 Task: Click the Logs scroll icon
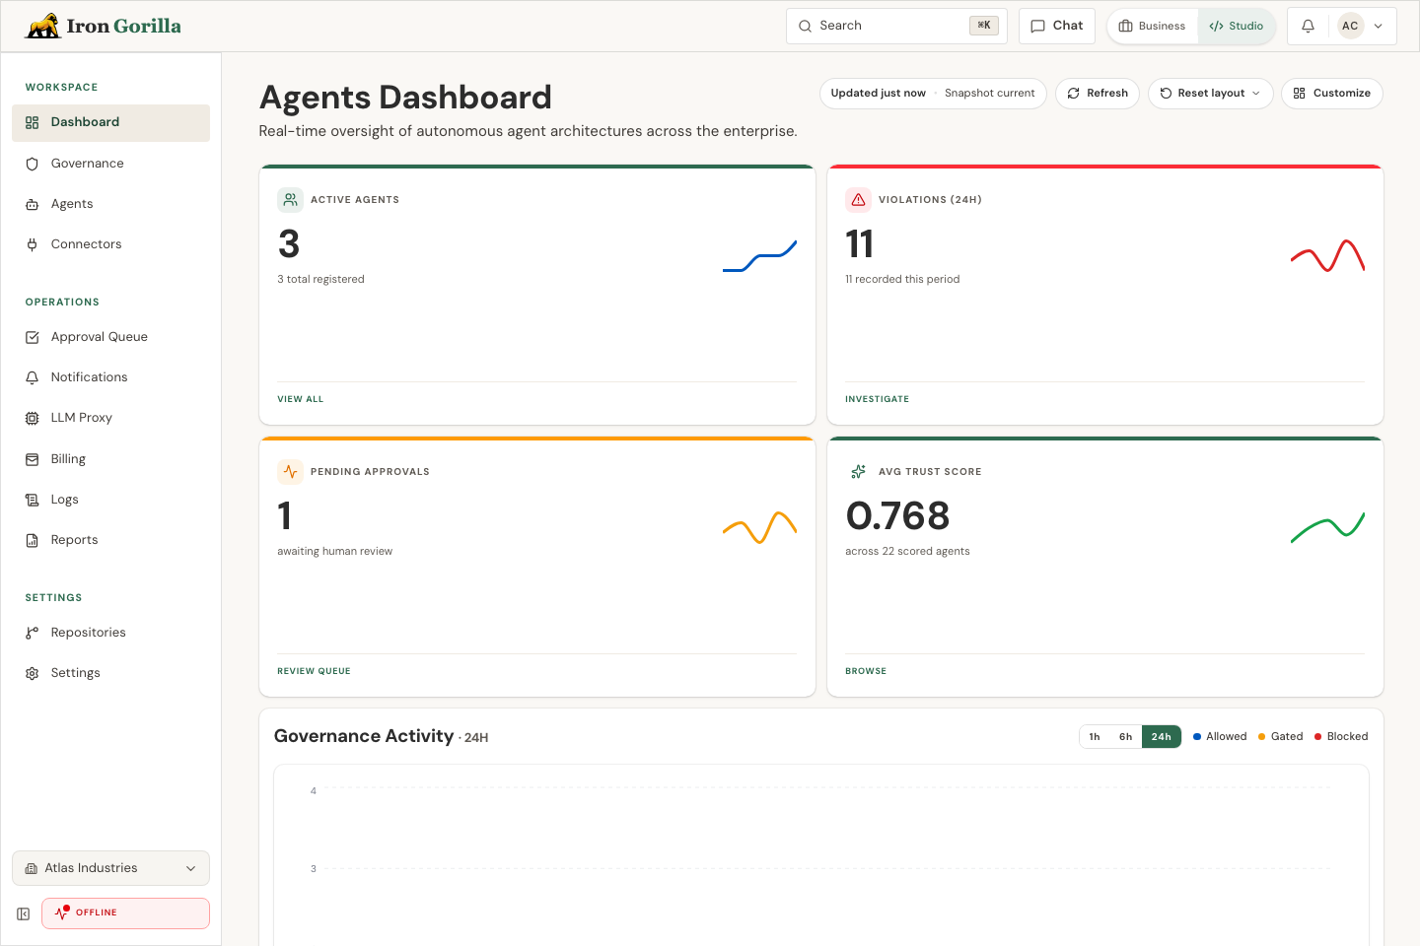[32, 500]
